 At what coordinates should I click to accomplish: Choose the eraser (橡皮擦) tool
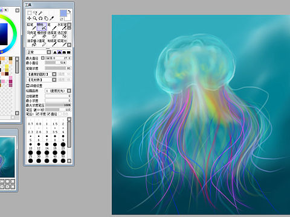[x=42, y=34]
